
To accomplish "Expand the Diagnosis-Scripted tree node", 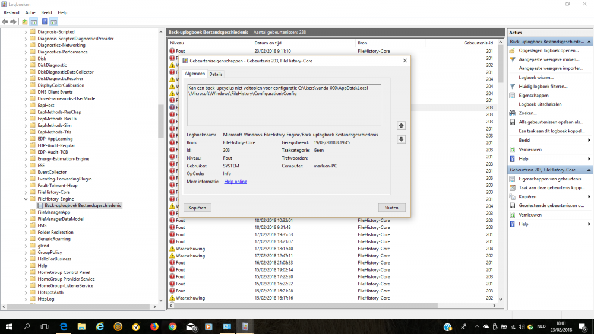I will point(26,32).
